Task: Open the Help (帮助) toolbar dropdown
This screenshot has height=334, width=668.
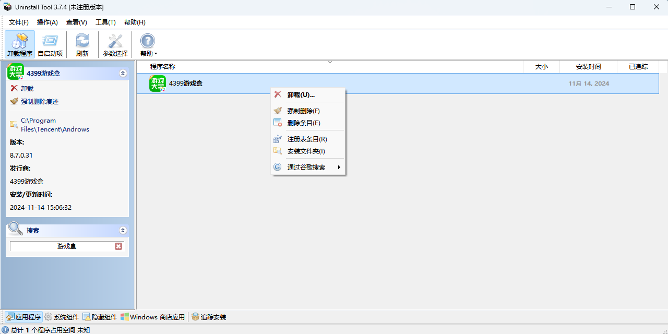Action: (x=148, y=44)
